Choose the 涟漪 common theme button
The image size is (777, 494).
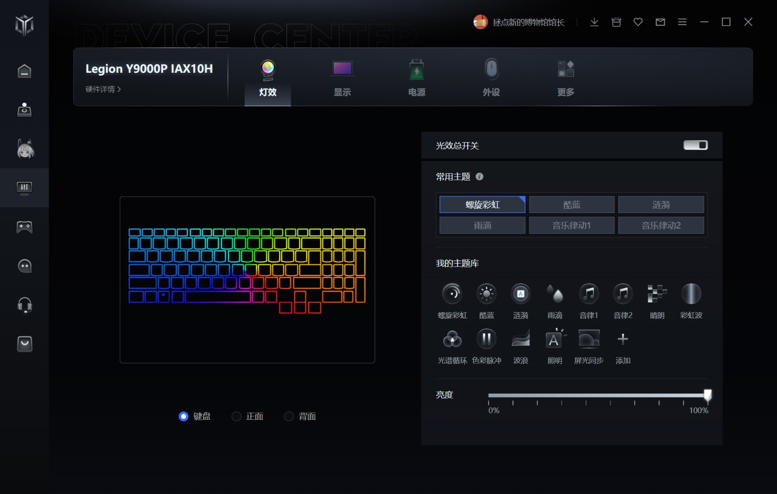coord(661,205)
